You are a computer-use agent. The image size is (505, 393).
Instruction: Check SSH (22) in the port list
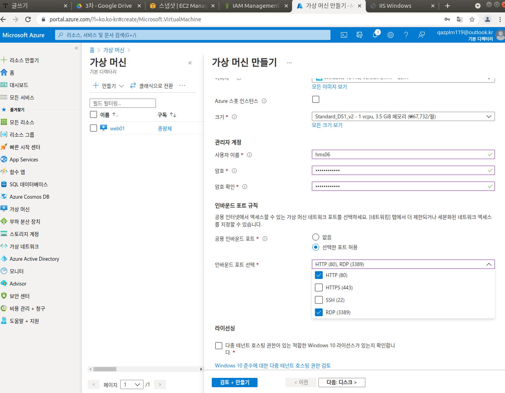click(x=319, y=300)
